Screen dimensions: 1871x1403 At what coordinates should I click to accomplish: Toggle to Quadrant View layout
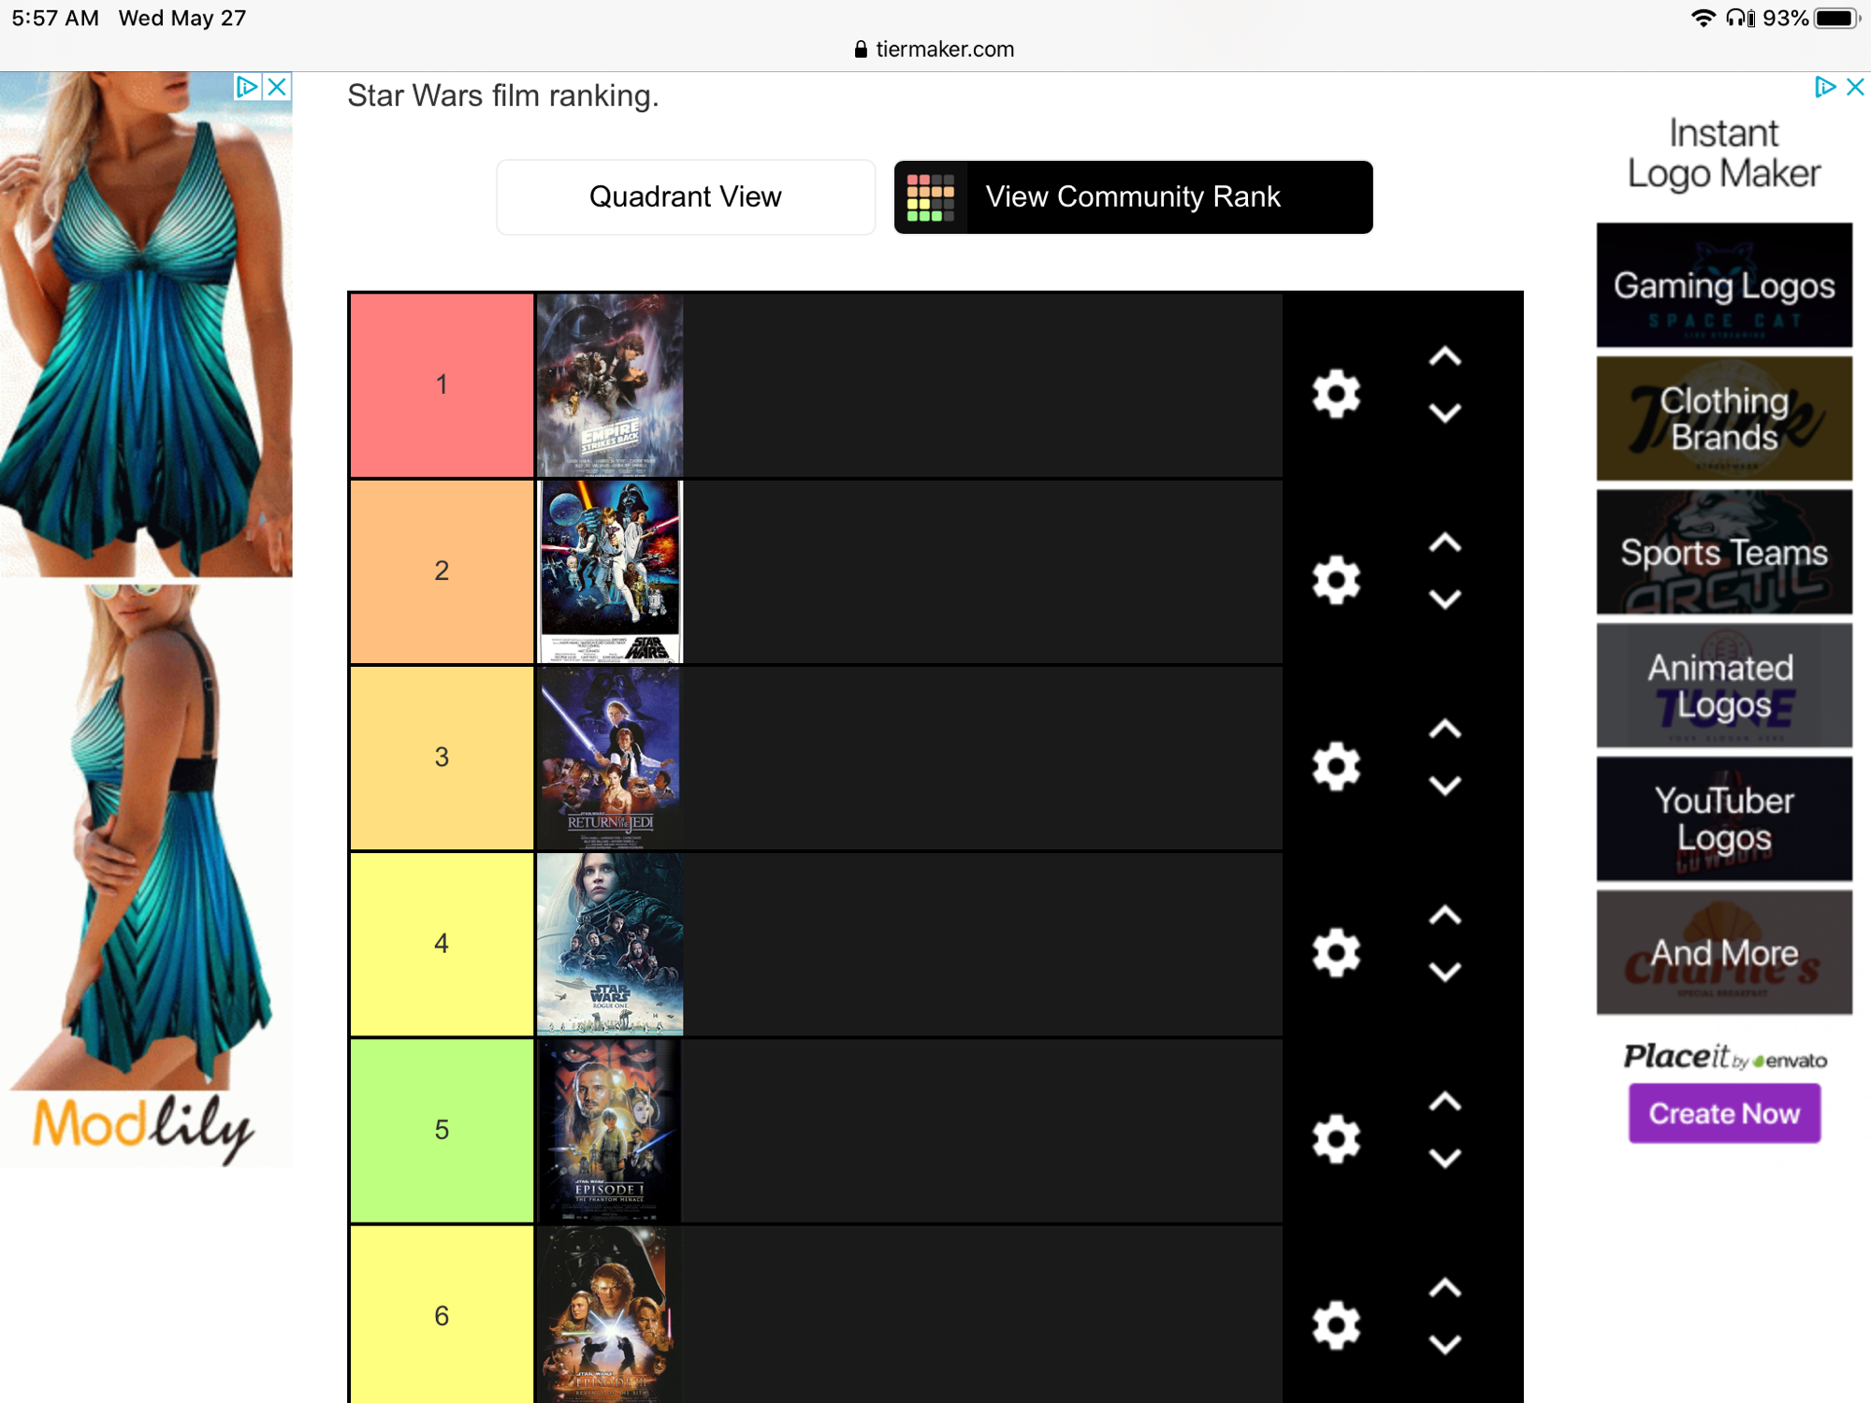tap(685, 197)
